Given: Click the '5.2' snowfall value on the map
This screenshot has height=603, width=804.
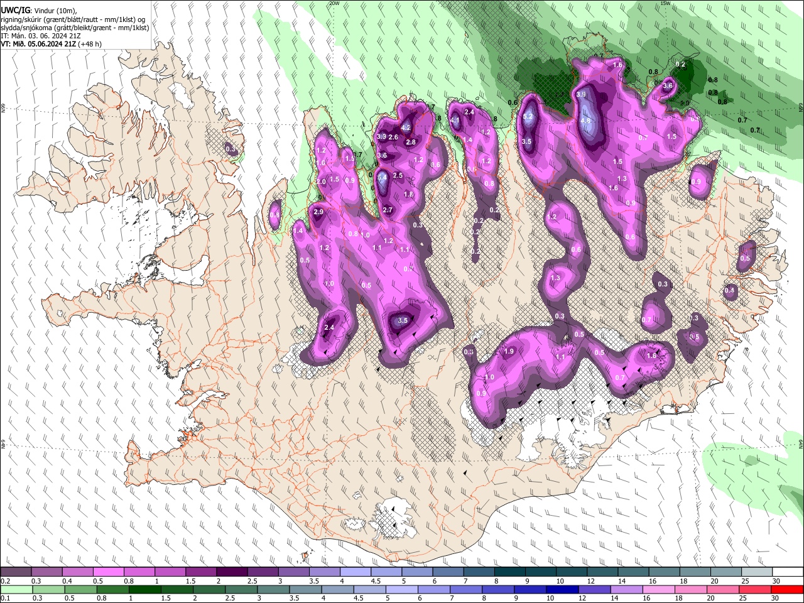Looking at the screenshot, I should (x=528, y=116).
